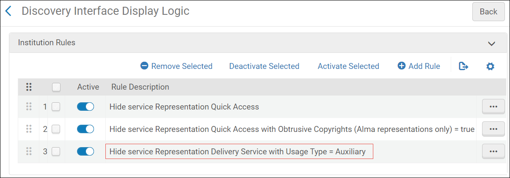Click the export list icon

[464, 66]
